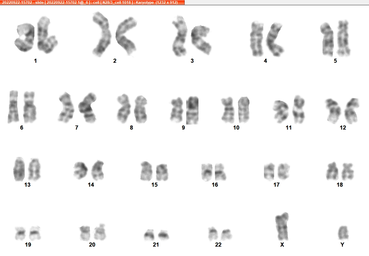
Task: Click the X label under sex chromosome
Action: (282, 244)
